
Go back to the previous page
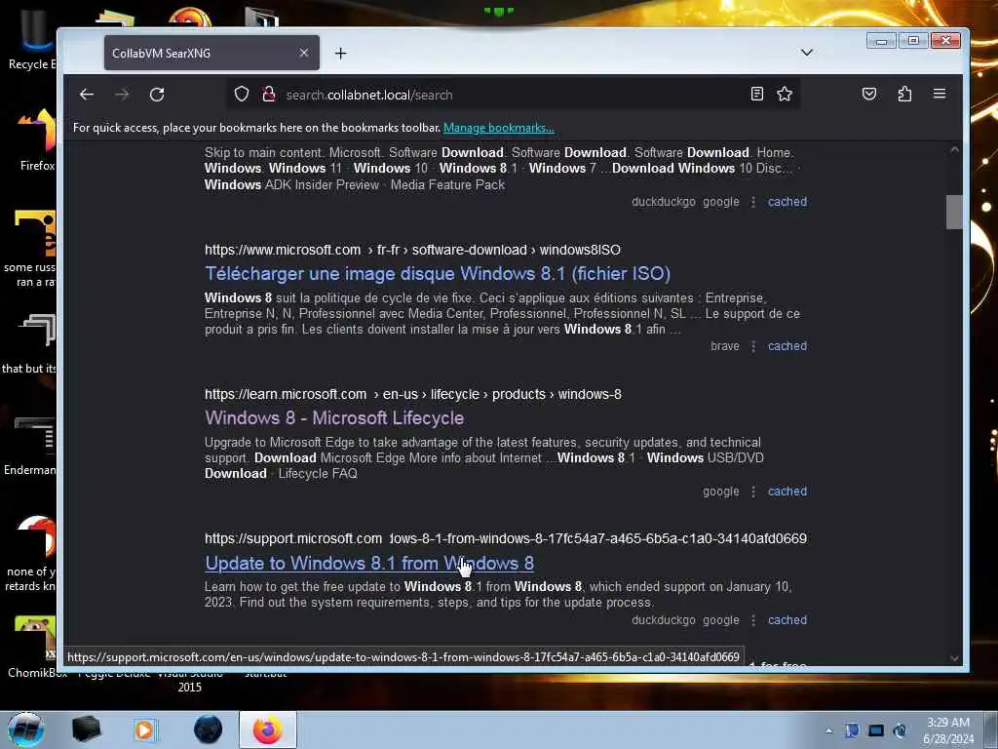(x=87, y=95)
